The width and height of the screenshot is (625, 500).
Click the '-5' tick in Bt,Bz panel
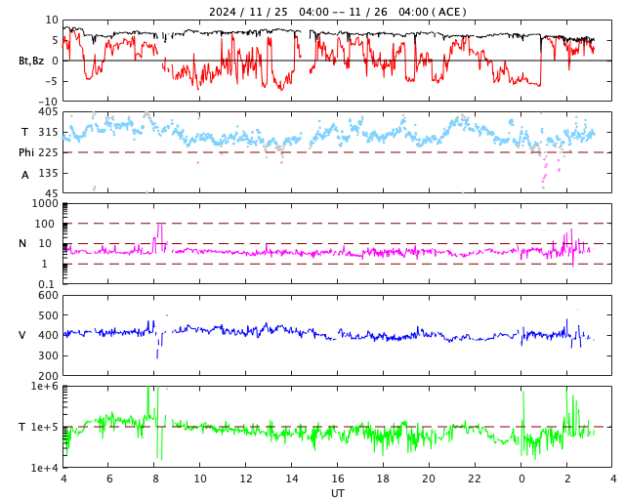point(52,81)
